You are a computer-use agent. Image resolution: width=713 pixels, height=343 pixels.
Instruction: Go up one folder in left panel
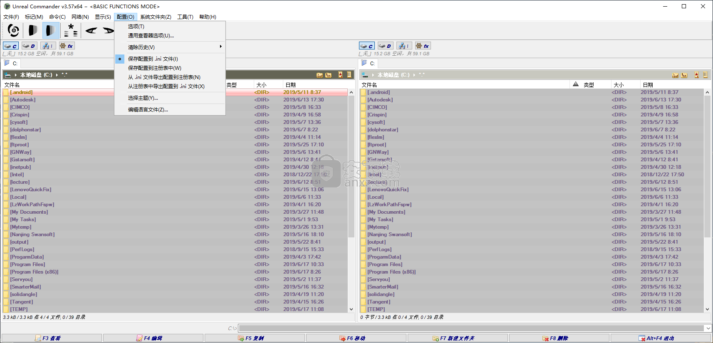(329, 75)
